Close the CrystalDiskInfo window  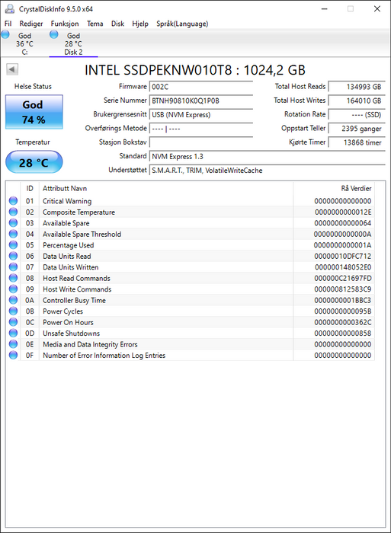(x=377, y=9)
